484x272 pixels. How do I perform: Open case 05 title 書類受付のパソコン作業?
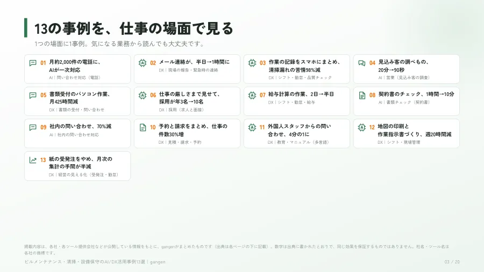(x=80, y=98)
